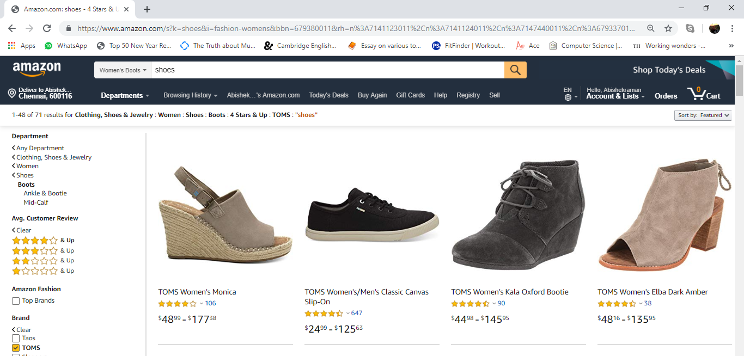Go to Gift Cards navigation item
Screen dimensions: 744x356
(410, 95)
